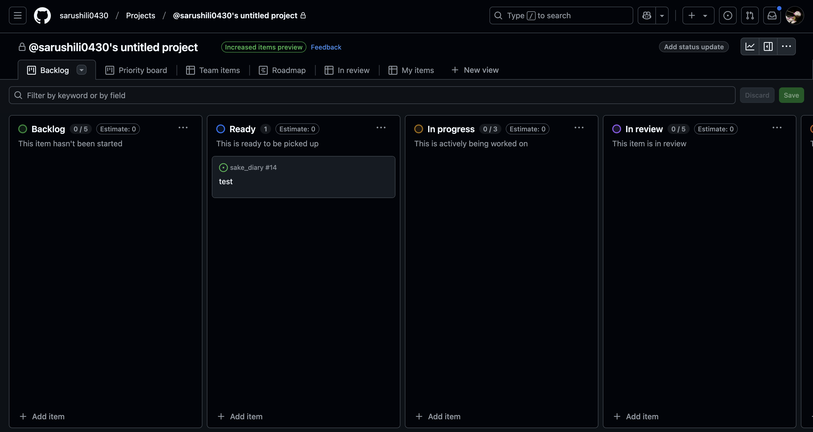
Task: Open project more options menu
Action: tap(786, 47)
